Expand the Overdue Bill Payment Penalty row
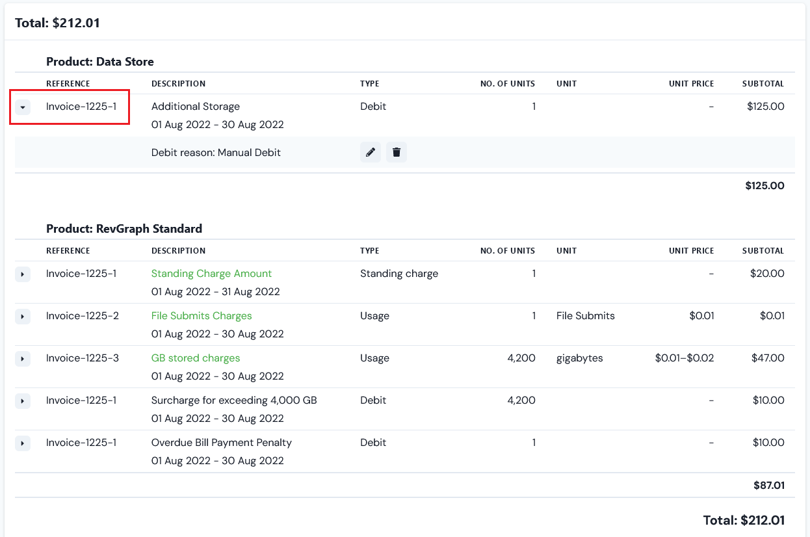This screenshot has height=537, width=810. tap(22, 443)
